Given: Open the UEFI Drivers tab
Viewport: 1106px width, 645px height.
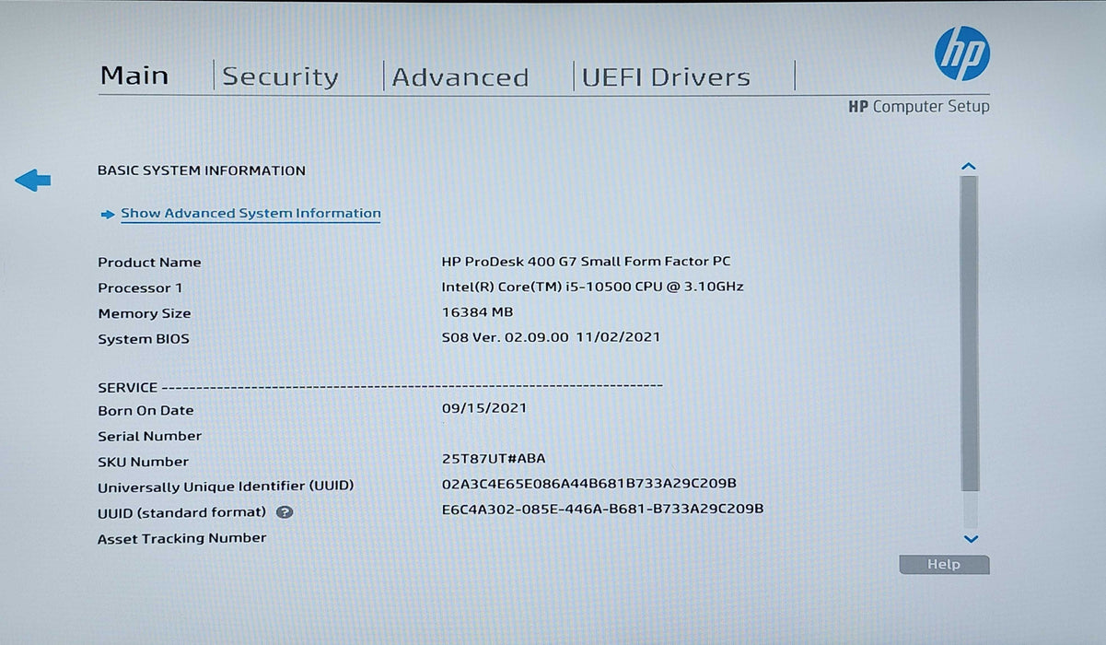Looking at the screenshot, I should click(x=666, y=77).
